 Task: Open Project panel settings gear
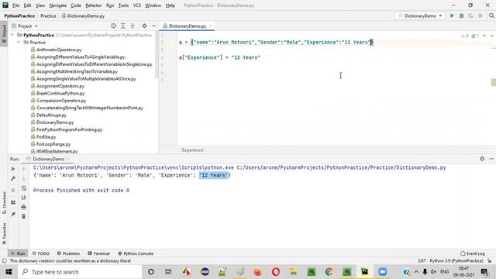click(x=144, y=26)
